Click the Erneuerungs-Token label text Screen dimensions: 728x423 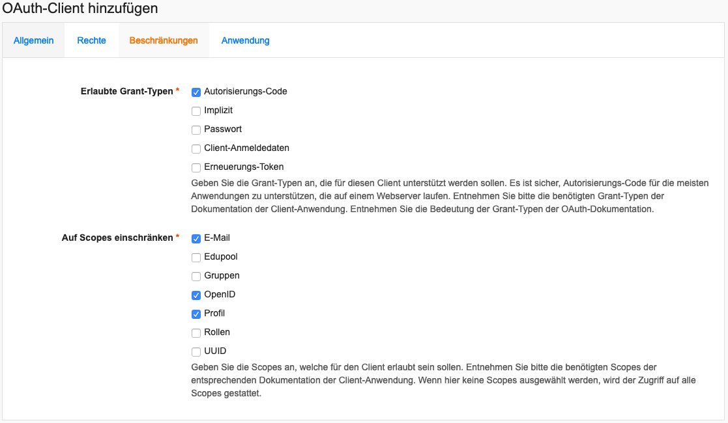click(244, 167)
